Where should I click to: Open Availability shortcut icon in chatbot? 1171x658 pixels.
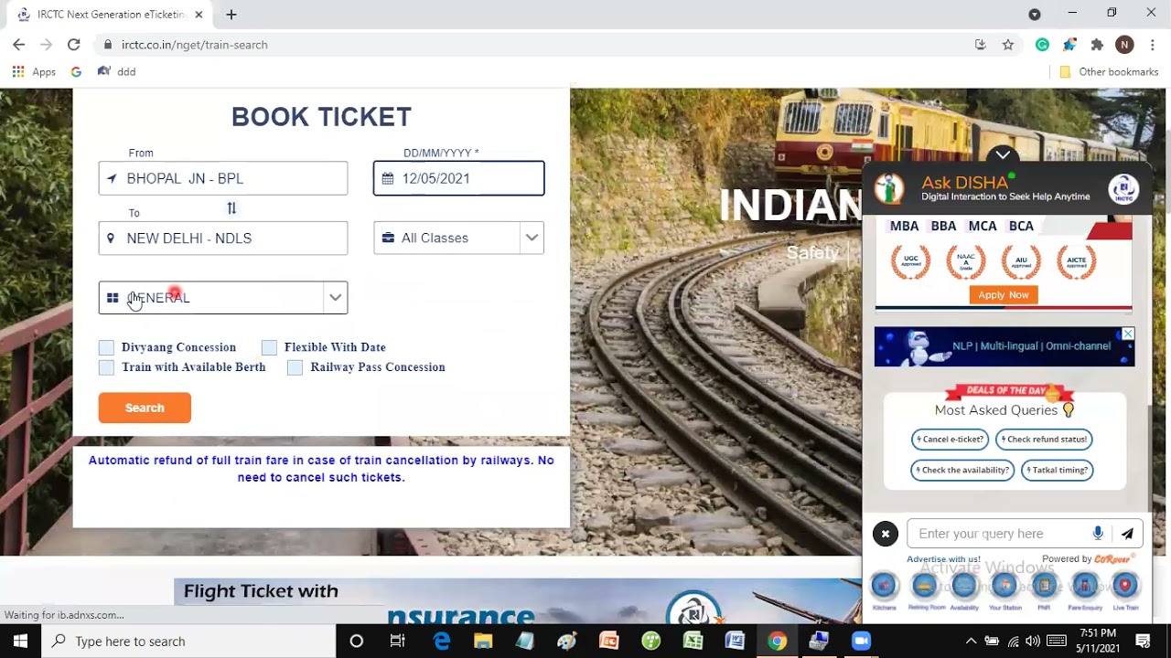(964, 586)
